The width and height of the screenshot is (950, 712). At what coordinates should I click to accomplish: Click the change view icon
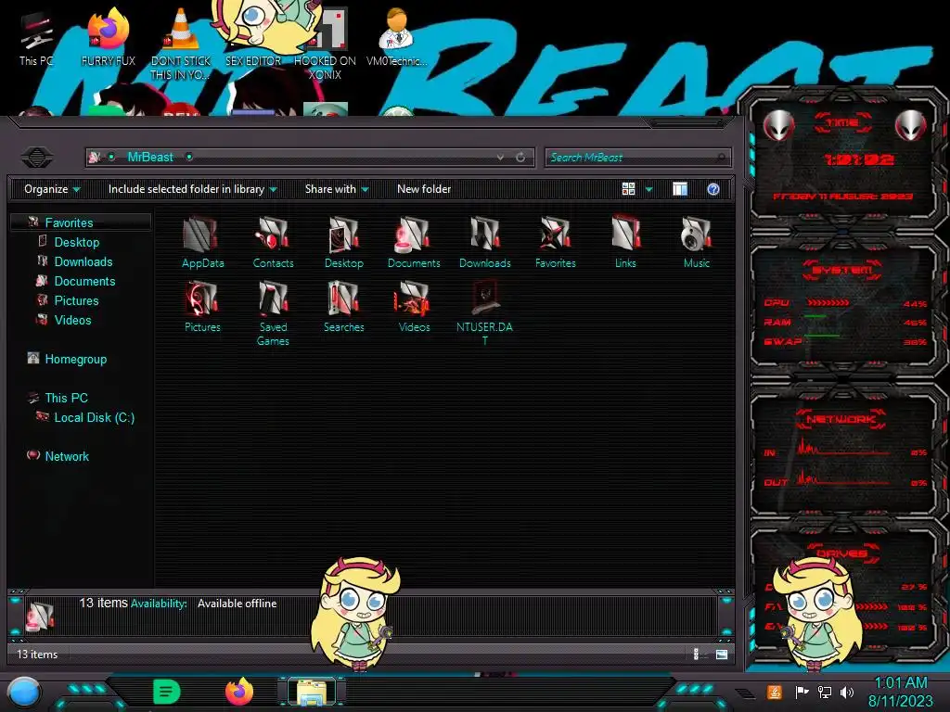[628, 189]
